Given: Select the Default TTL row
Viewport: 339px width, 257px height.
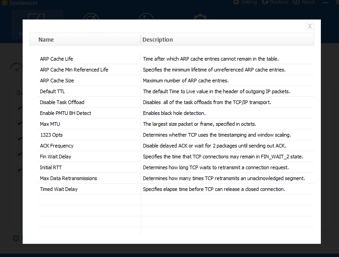Looking at the screenshot, I should coord(175,91).
